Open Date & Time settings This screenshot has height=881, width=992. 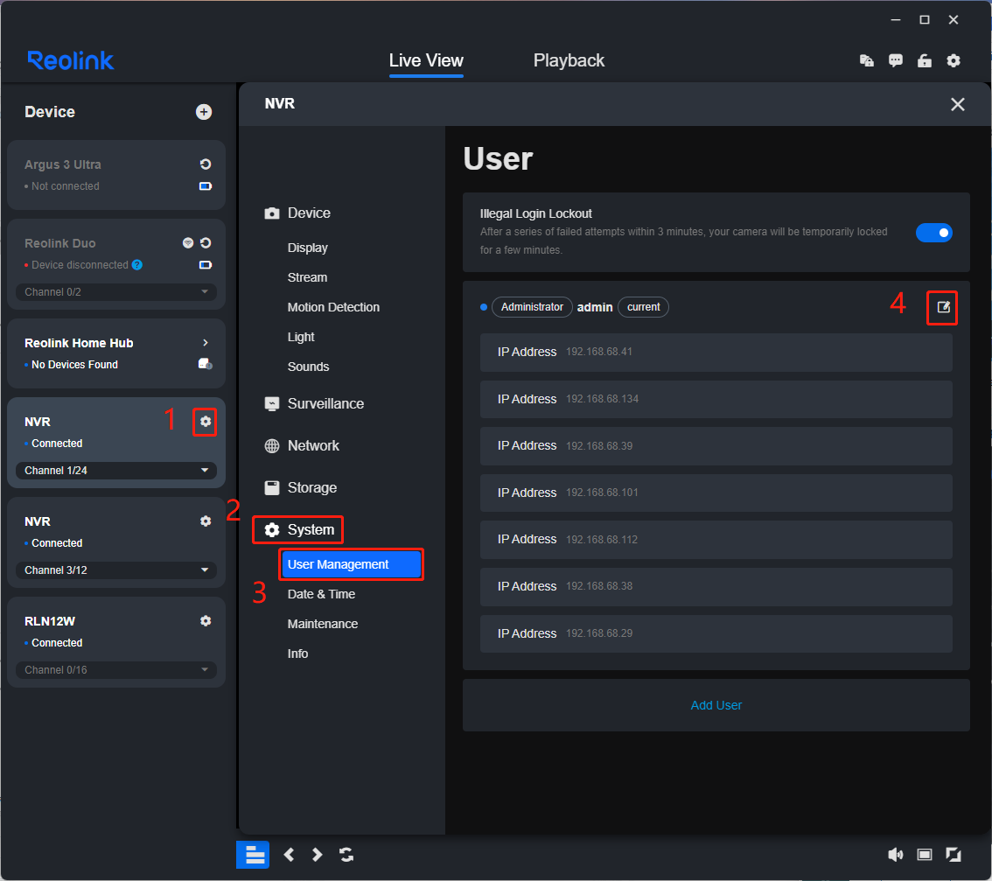click(321, 594)
